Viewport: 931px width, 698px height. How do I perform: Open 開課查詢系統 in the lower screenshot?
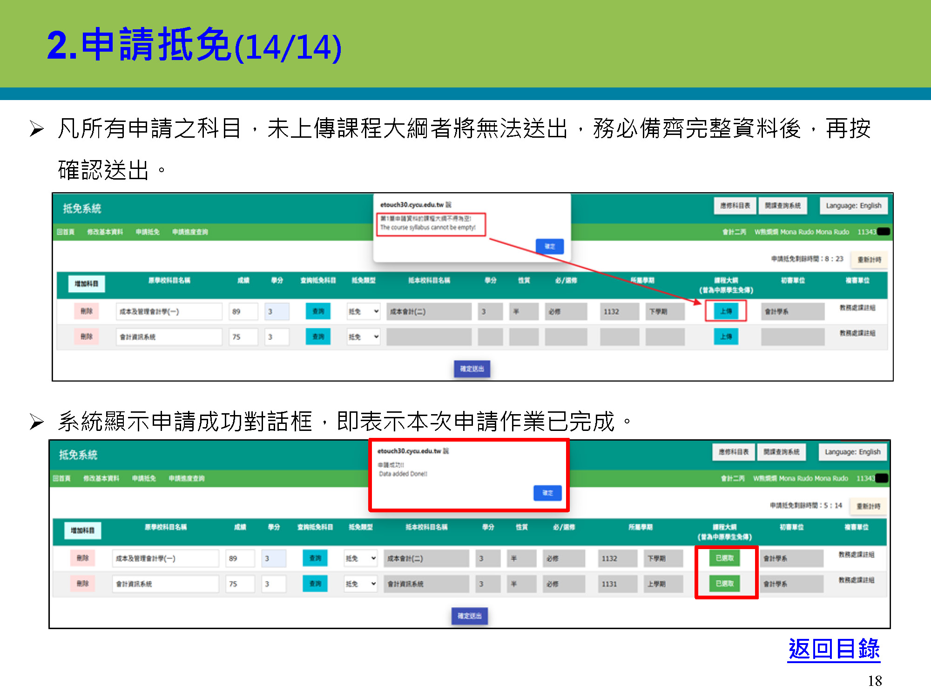[x=782, y=452]
